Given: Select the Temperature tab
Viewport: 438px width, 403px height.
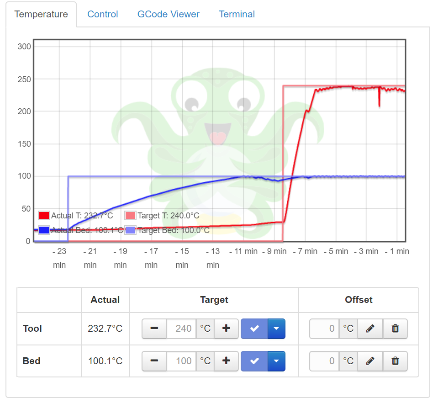Looking at the screenshot, I should pos(41,14).
